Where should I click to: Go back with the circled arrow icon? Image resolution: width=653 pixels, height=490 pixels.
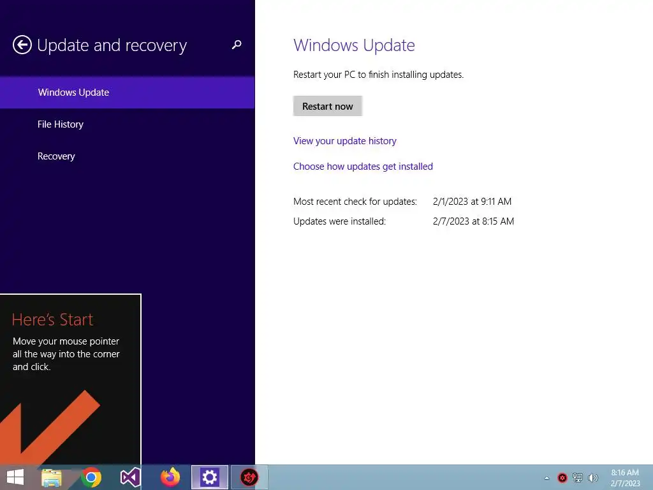click(x=22, y=45)
